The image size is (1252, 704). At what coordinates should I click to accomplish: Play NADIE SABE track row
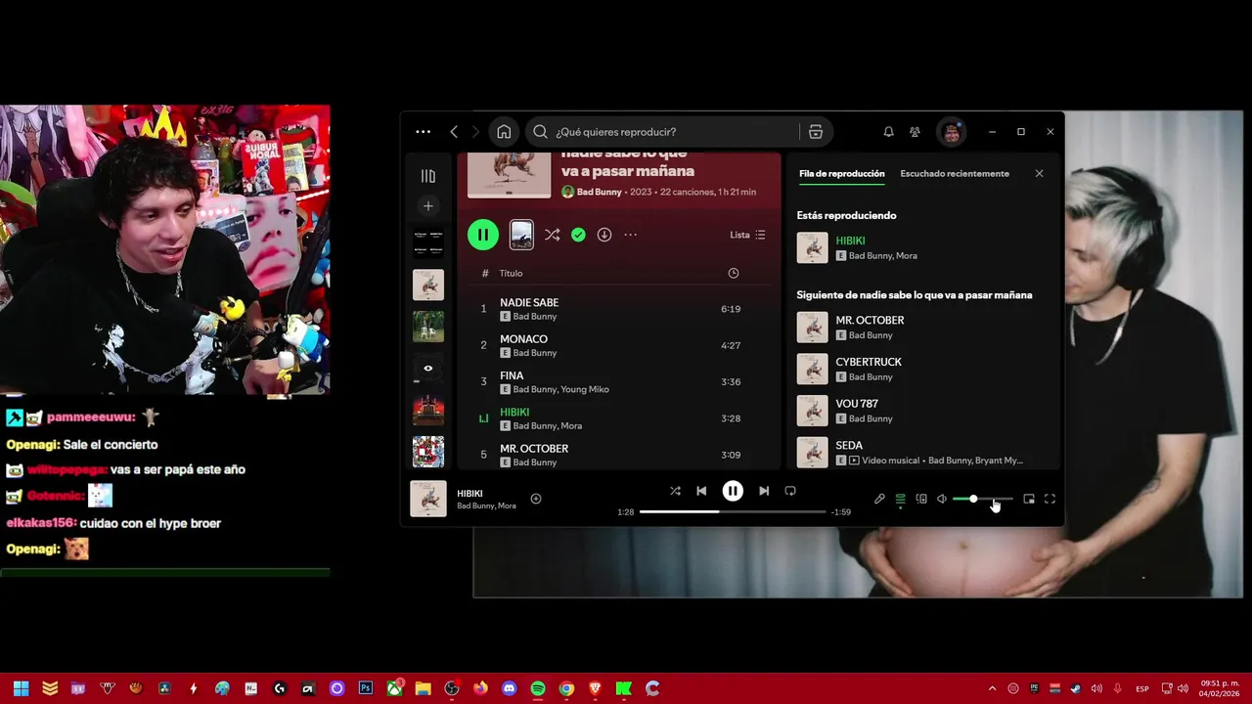tap(617, 309)
